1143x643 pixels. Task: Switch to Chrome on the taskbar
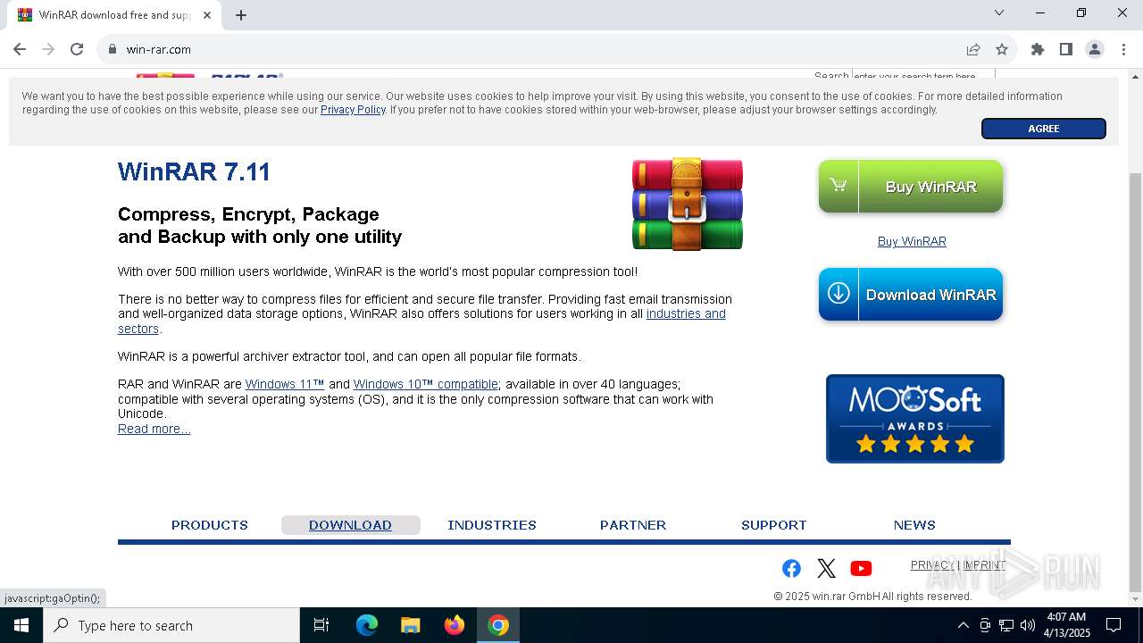[x=498, y=625]
